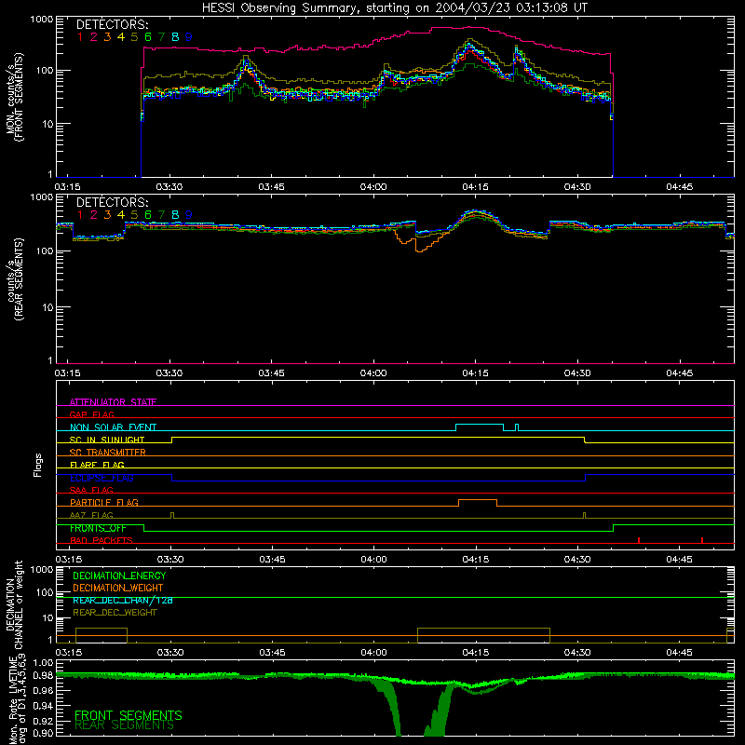Click the "Flags" vertical axis label
Viewport: 745px width, 745px height.
pyautogui.click(x=38, y=465)
